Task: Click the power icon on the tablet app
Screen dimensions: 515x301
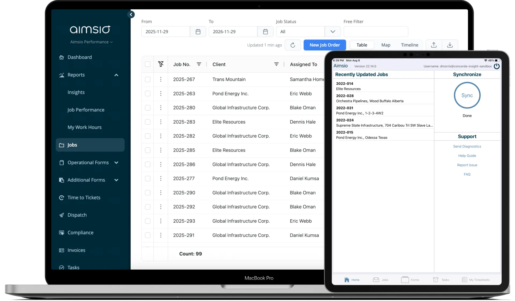Action: (496, 66)
